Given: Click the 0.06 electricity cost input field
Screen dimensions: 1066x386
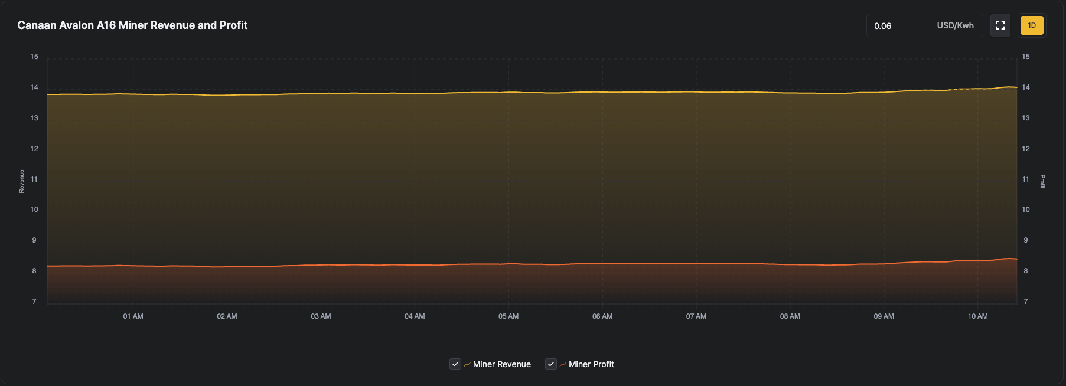Looking at the screenshot, I should coord(898,26).
